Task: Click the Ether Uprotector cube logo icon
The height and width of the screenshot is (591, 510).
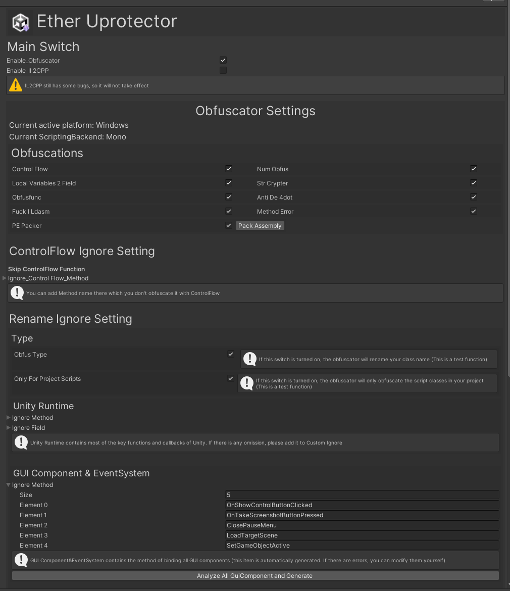Action: coord(20,22)
